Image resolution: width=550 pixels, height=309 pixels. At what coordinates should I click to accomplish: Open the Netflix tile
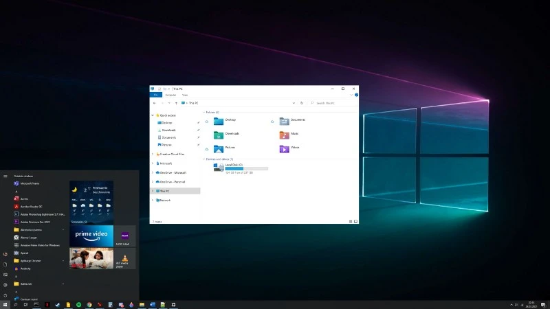tap(91, 259)
